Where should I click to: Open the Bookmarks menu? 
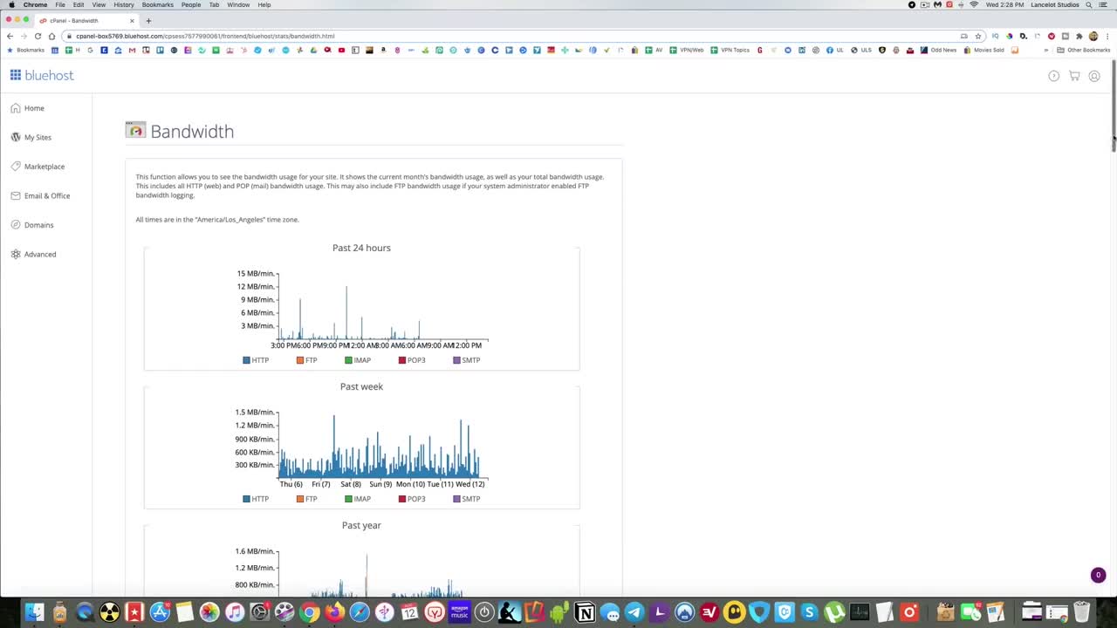pos(158,4)
